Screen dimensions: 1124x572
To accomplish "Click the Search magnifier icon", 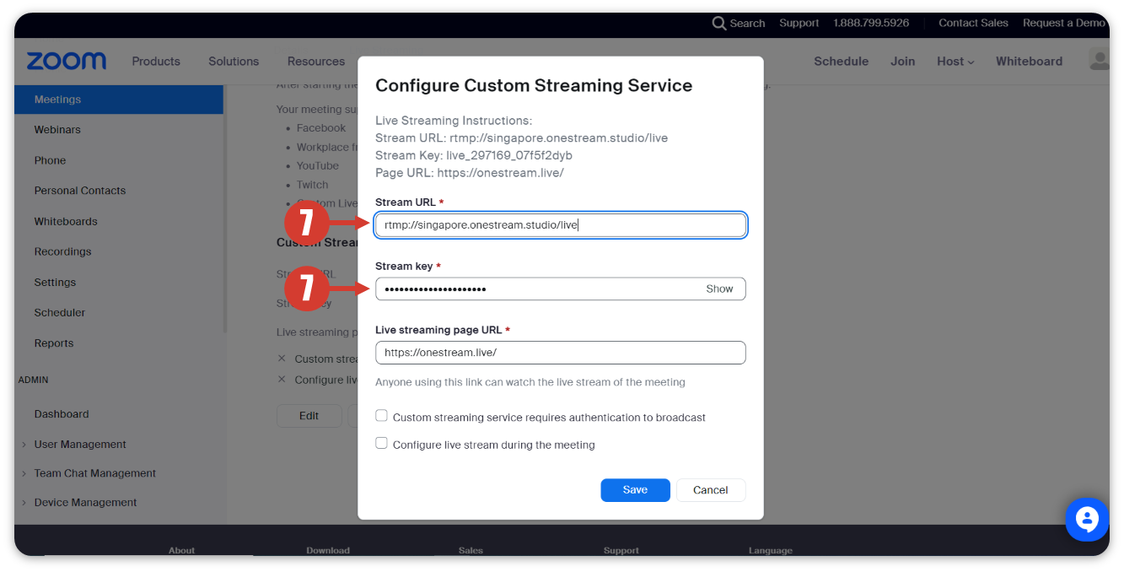I will pos(718,23).
